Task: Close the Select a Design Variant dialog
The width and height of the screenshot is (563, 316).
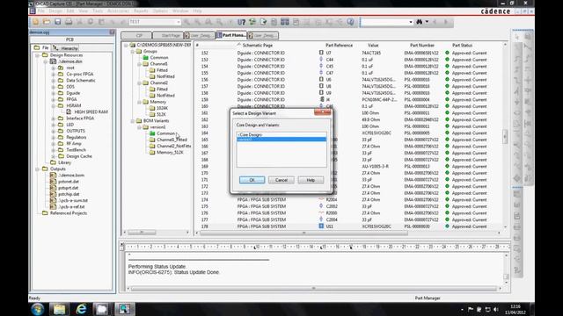Action: coord(322,112)
